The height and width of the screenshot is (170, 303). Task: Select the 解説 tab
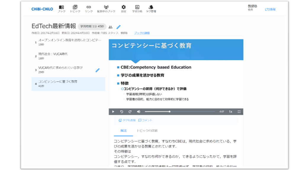click(123, 130)
